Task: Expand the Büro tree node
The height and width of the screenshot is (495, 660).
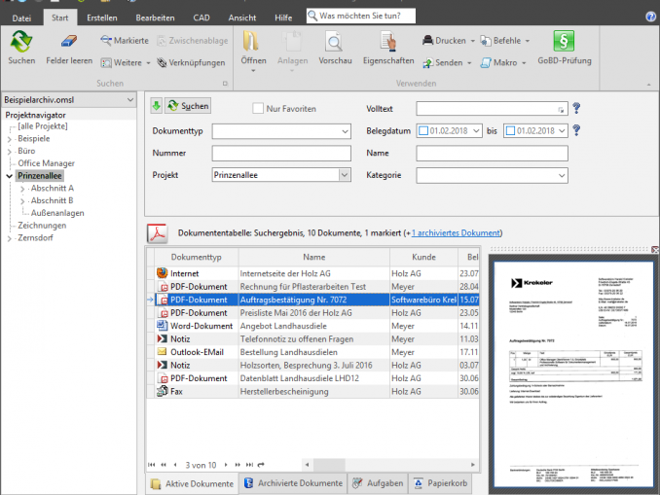Action: [x=10, y=152]
